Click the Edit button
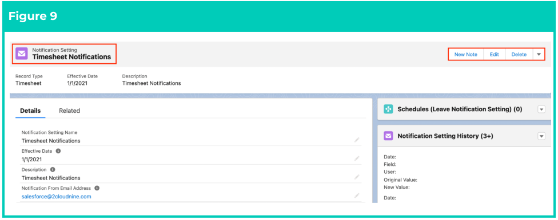 coord(495,54)
